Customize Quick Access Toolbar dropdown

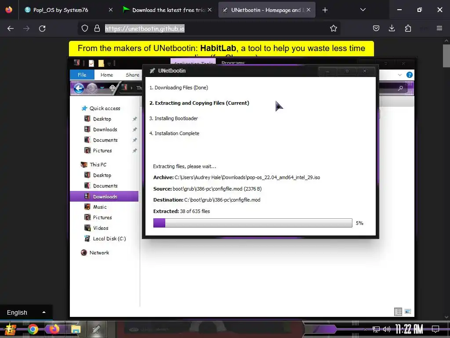(x=109, y=63)
